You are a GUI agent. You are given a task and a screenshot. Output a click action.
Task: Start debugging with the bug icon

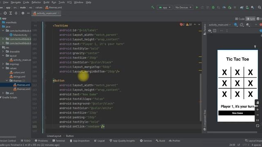213,7
